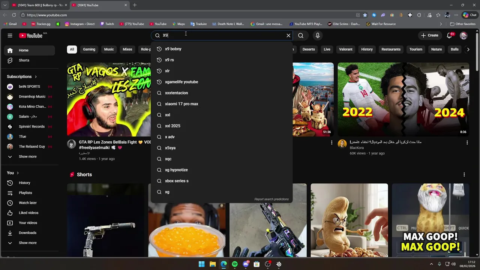Open YouTube notifications bell
The height and width of the screenshot is (270, 480).
pyautogui.click(x=449, y=35)
